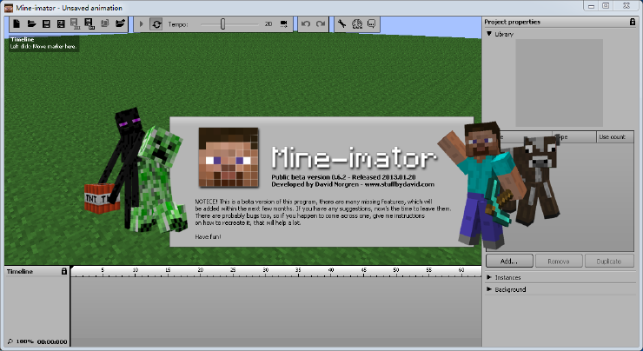Play the animation
This screenshot has width=643, height=351.
click(142, 24)
